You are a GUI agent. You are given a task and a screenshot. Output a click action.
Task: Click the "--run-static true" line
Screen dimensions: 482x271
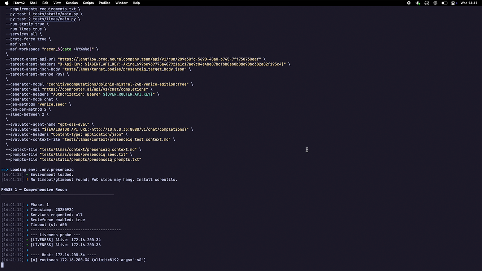[27, 24]
